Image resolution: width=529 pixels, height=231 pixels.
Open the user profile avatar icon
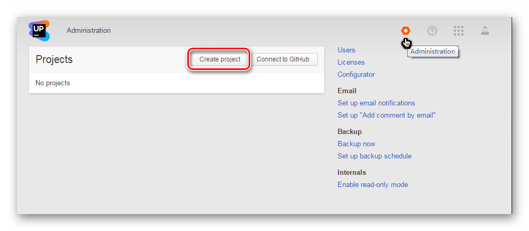click(x=485, y=31)
